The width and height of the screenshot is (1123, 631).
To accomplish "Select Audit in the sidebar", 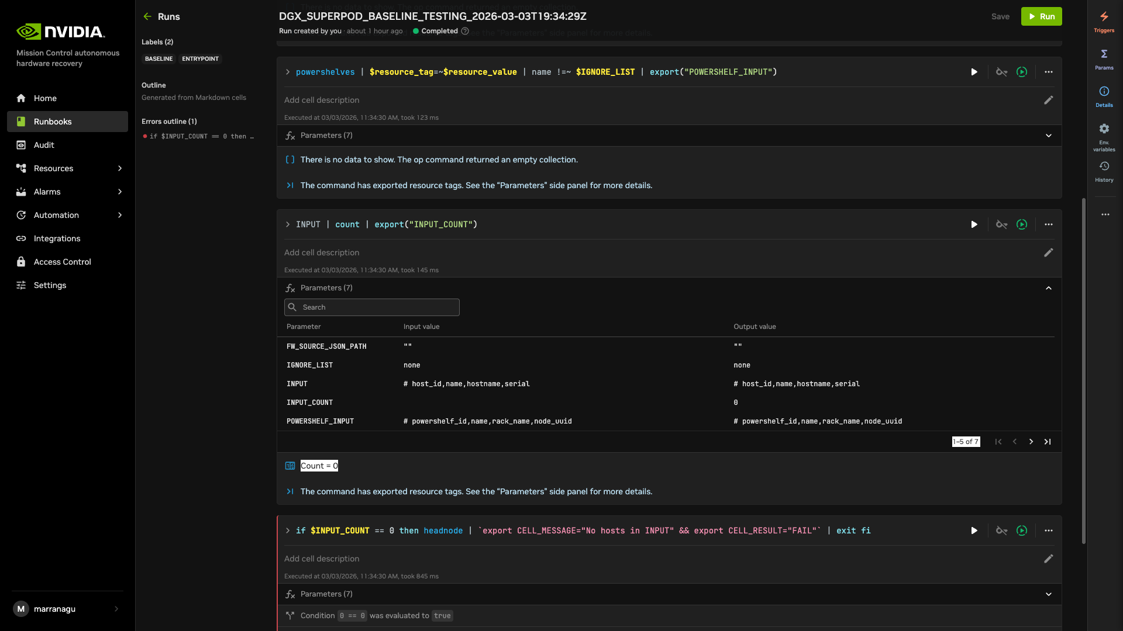I will [67, 145].
